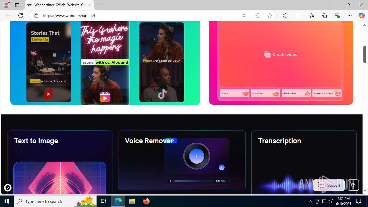Open the Windows notification center
Image resolution: width=368 pixels, height=207 pixels.
(359, 201)
